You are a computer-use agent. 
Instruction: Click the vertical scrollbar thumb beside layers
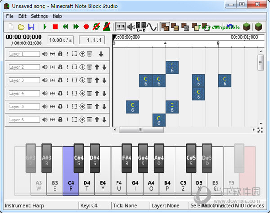point(261,62)
